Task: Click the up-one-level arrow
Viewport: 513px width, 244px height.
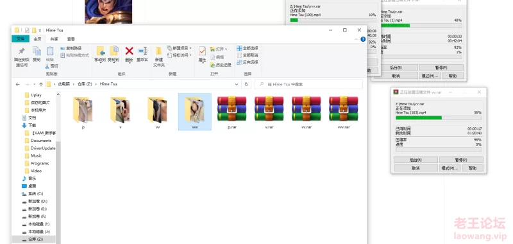Action: point(41,84)
